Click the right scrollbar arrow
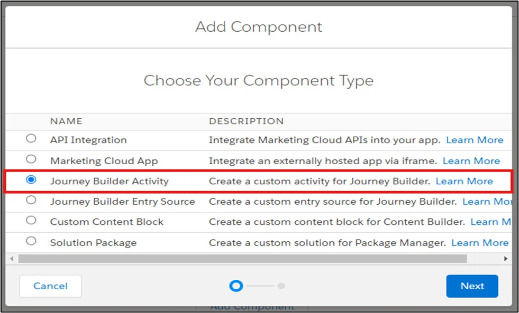The image size is (519, 313). click(505, 259)
